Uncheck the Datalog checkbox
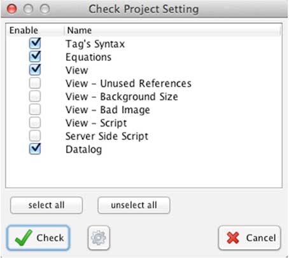Screen dimensions: 289x258 point(35,149)
